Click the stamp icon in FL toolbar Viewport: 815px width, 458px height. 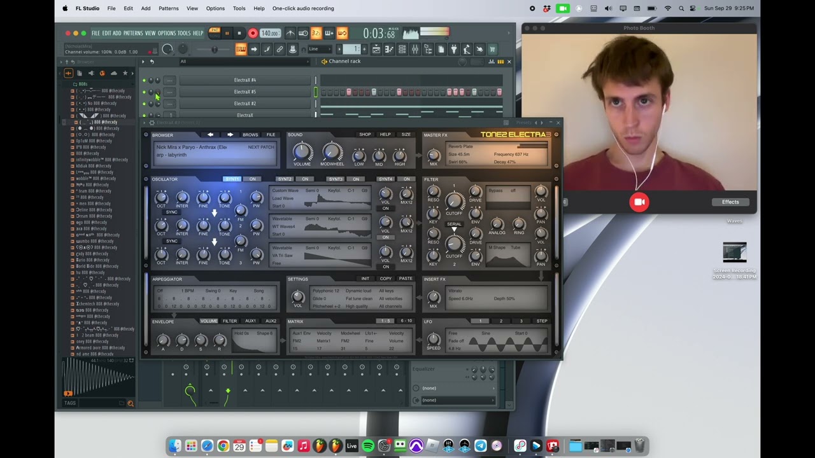point(293,49)
